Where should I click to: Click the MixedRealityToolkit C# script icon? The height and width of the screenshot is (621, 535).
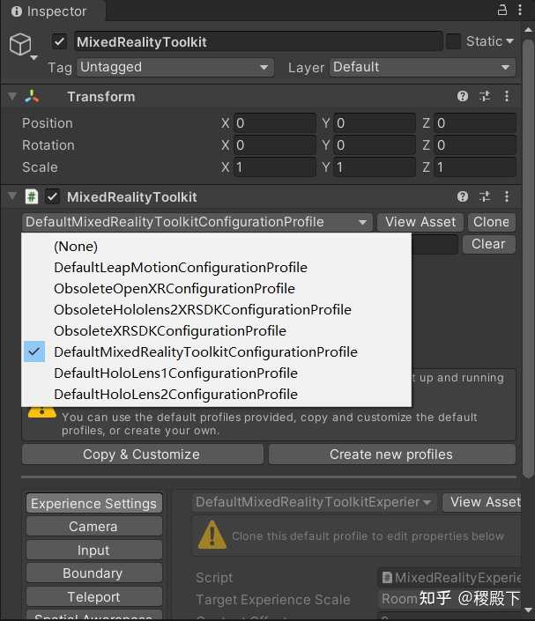[x=32, y=196]
